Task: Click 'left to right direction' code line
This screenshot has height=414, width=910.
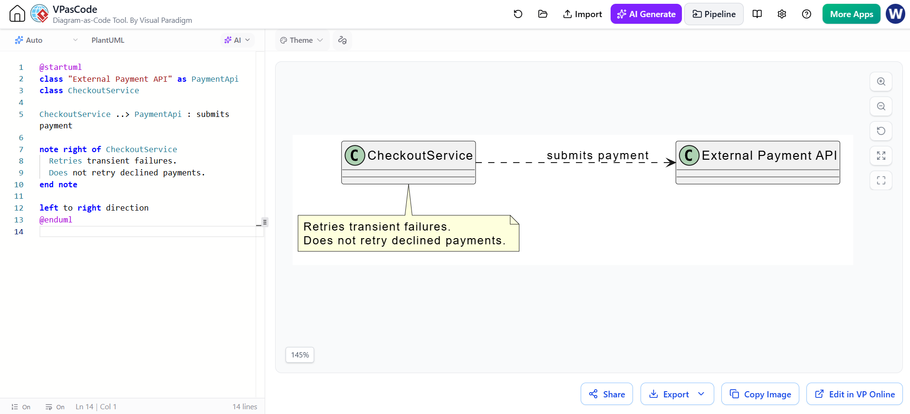Action: click(94, 208)
